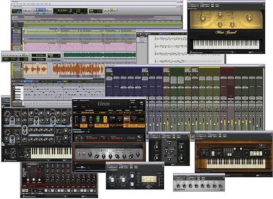The image size is (273, 199).
Task: Select the highlighted amp icon in Eleven signal chain
Action: 127,119
